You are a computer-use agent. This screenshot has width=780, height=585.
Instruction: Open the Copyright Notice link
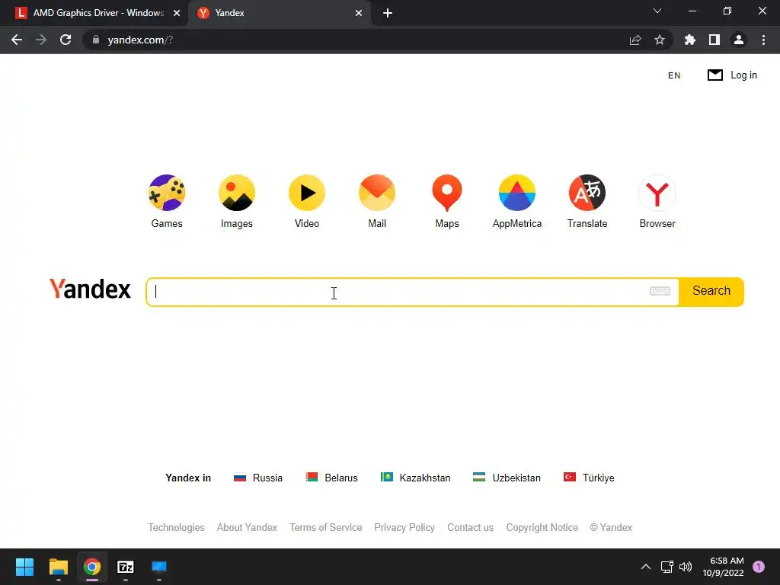[542, 527]
